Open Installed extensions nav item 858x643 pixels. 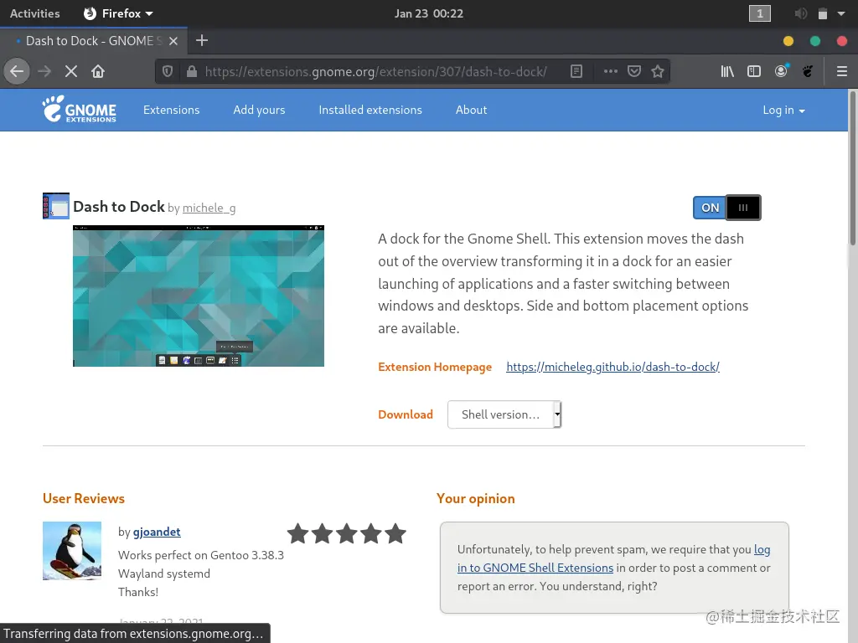pos(370,110)
